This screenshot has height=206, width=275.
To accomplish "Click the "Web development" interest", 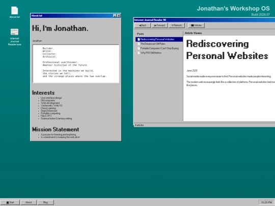I will pos(50,103).
